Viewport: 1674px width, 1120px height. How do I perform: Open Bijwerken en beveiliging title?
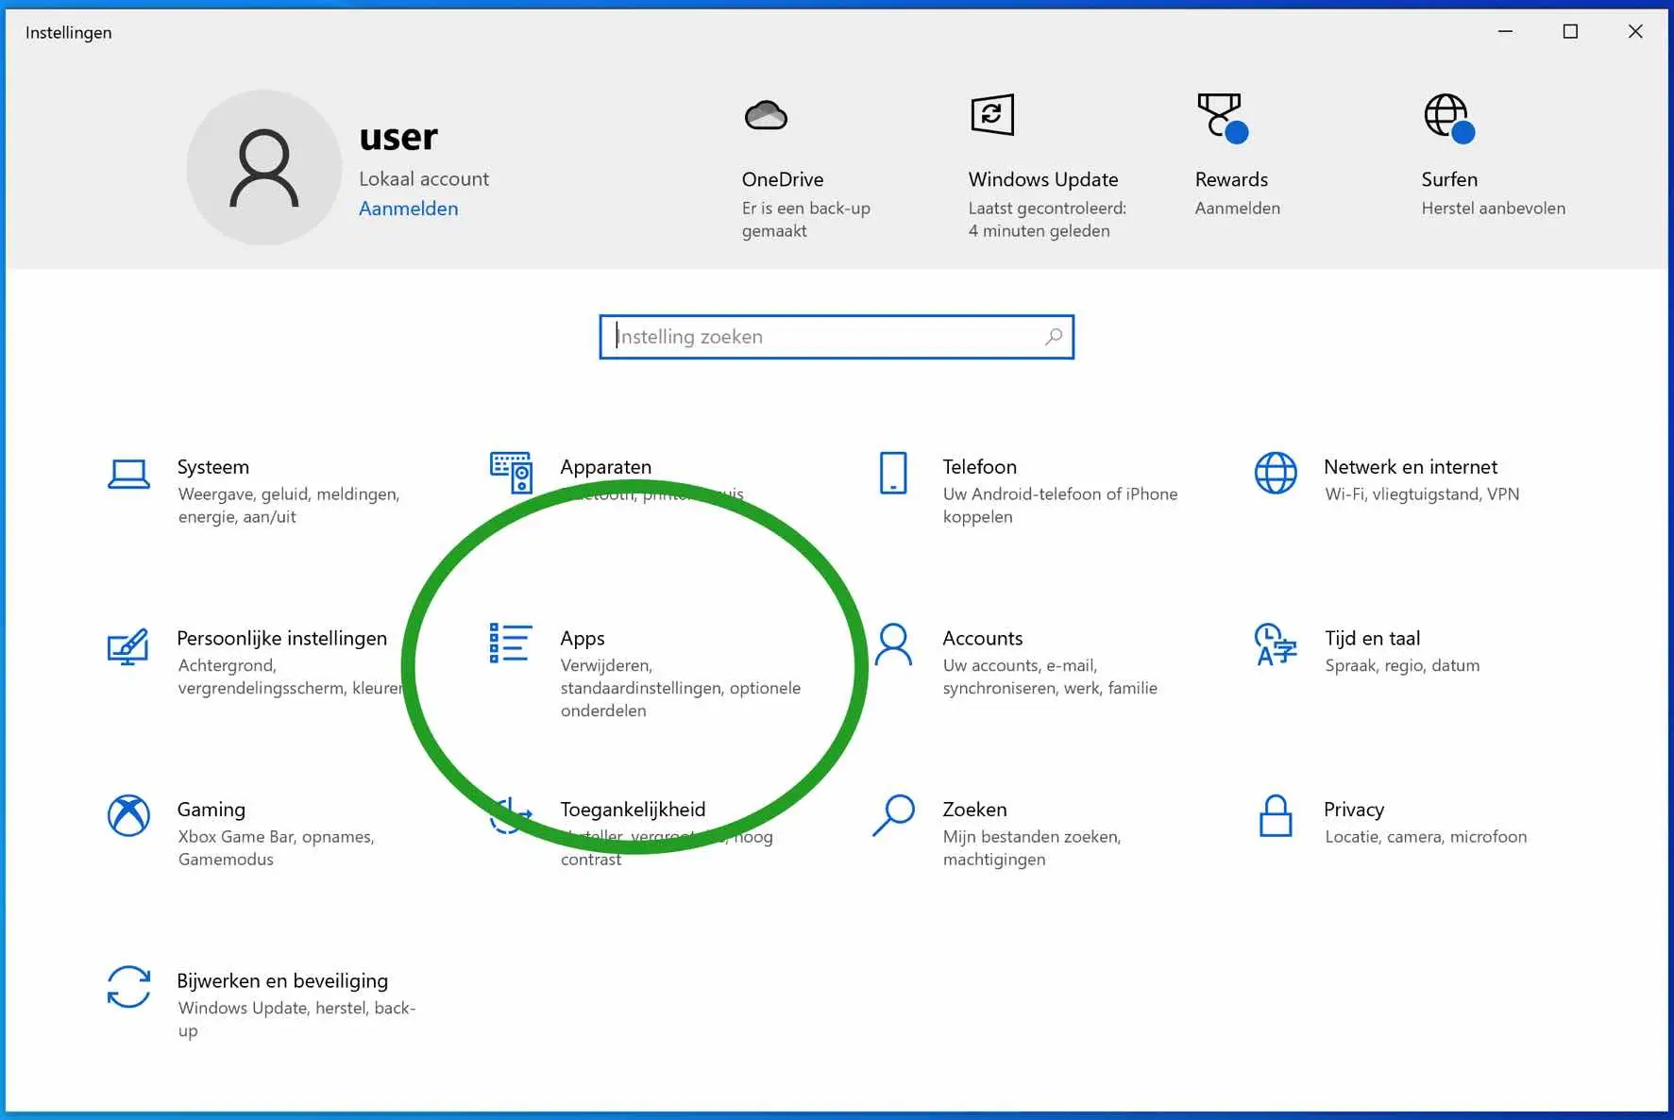tap(282, 981)
